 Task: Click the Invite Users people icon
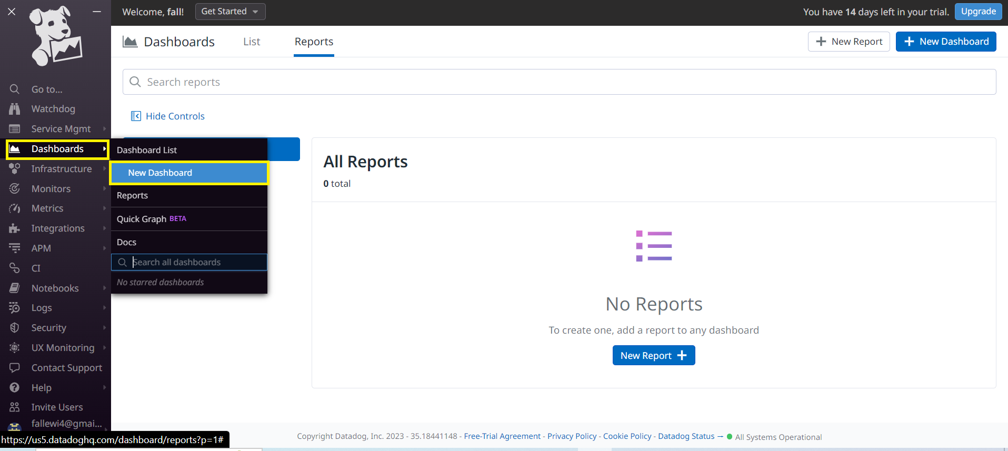[x=15, y=407]
